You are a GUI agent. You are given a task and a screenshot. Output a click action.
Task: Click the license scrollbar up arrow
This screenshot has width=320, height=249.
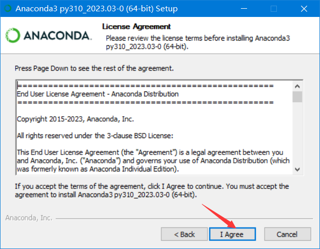(x=297, y=86)
